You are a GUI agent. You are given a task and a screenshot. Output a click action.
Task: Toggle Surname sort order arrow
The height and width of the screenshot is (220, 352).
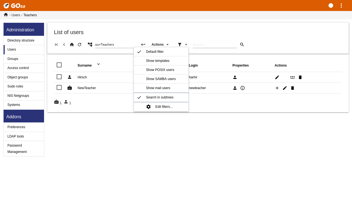pos(98,64)
